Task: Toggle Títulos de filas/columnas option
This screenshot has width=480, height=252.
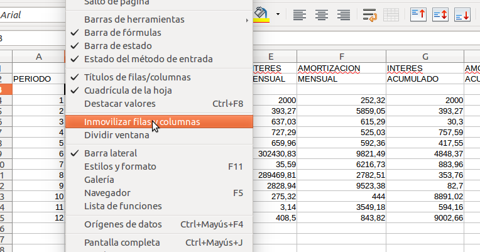Action: (x=159, y=77)
